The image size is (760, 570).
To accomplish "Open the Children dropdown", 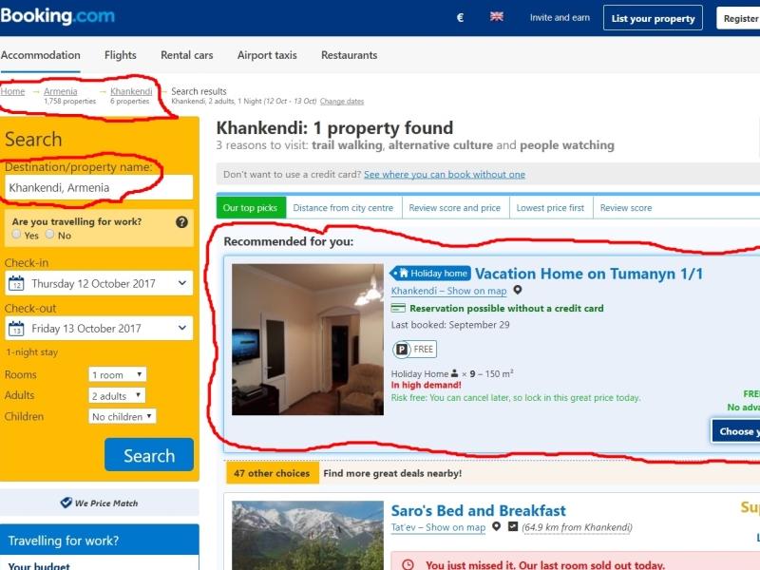I will (x=123, y=416).
